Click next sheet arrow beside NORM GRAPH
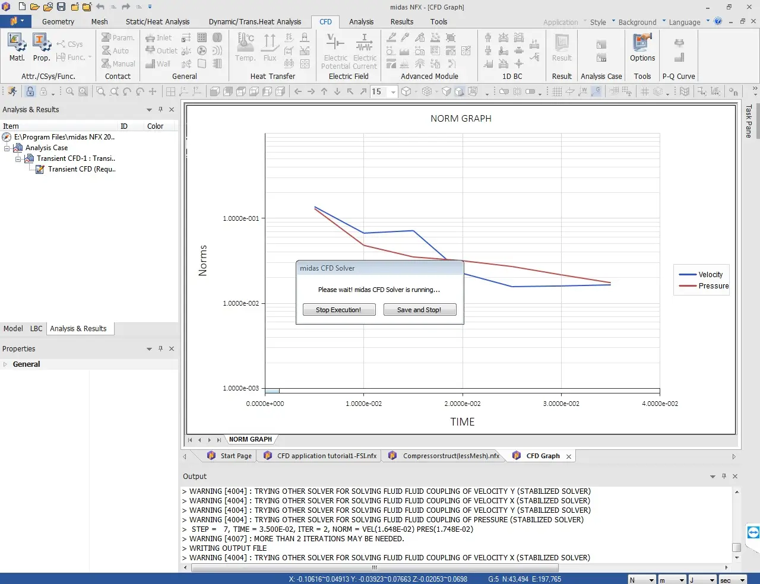This screenshot has height=584, width=760. [x=209, y=440]
